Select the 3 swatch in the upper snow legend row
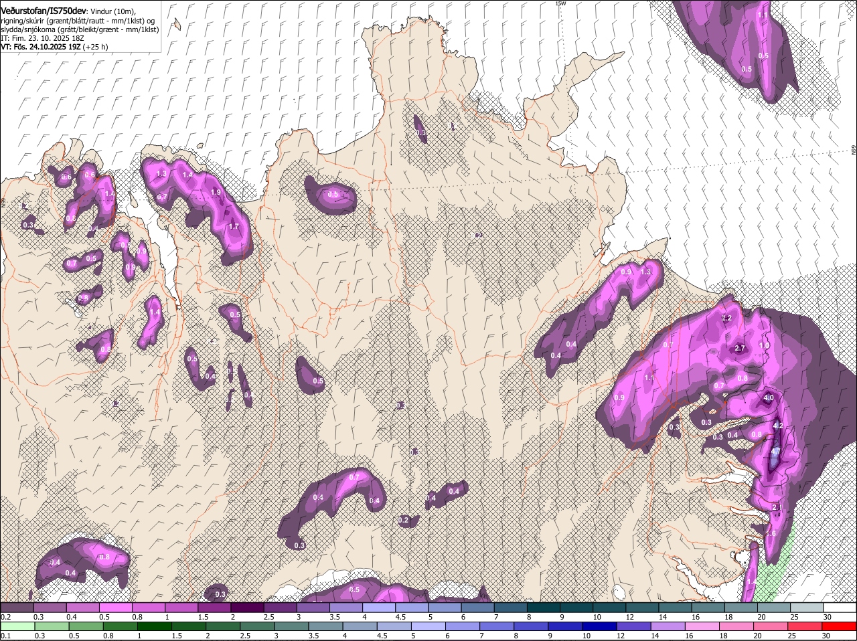The image size is (857, 641). (313, 608)
